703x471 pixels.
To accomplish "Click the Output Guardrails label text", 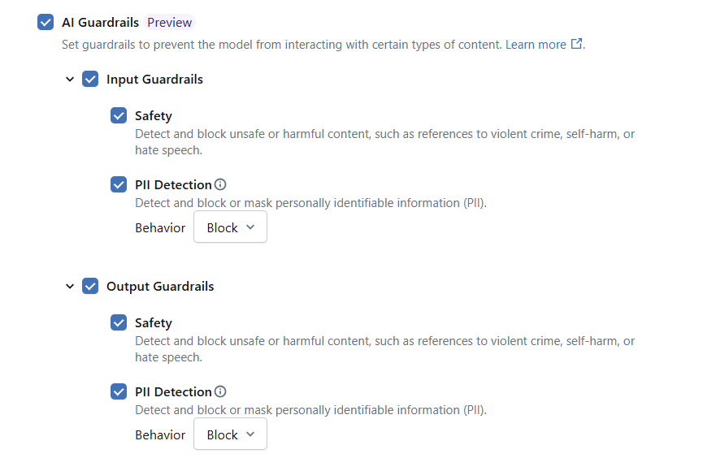I will (x=160, y=287).
